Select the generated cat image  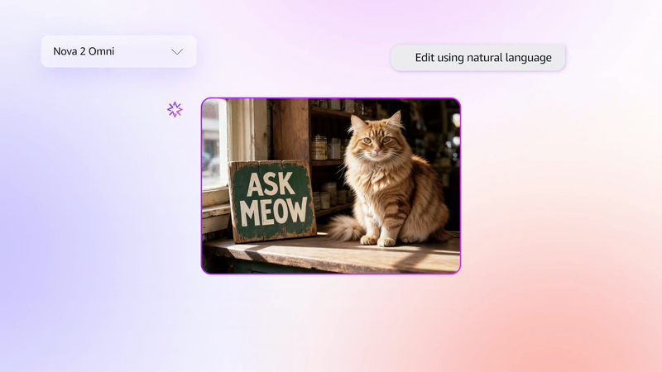pyautogui.click(x=331, y=186)
